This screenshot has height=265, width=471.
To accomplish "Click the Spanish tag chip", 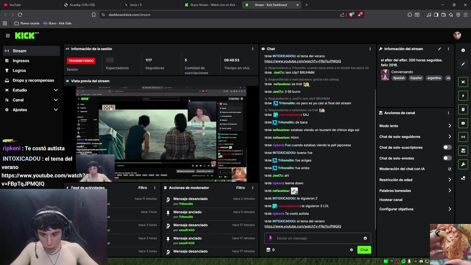I will pyautogui.click(x=399, y=78).
